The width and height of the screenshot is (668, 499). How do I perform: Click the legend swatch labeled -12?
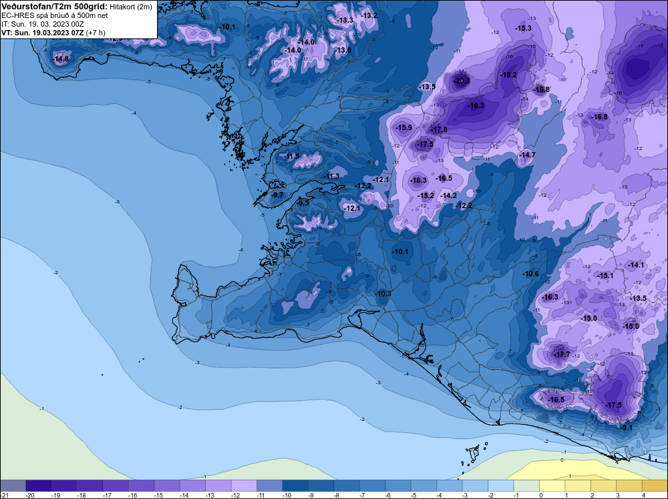coord(244,486)
